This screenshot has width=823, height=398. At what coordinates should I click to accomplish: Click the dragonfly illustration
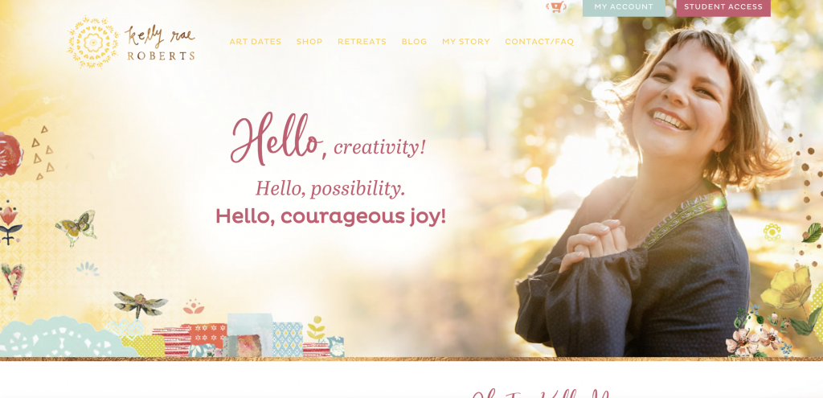tap(140, 304)
